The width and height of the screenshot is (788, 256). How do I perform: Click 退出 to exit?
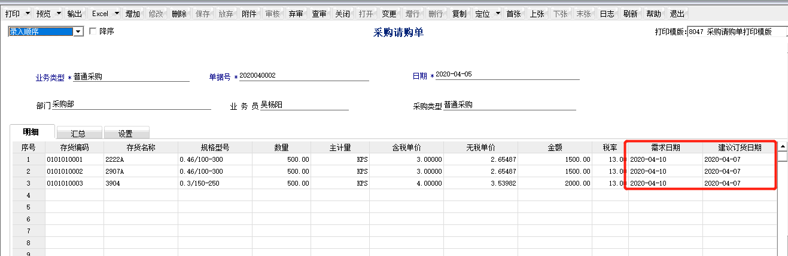point(677,14)
